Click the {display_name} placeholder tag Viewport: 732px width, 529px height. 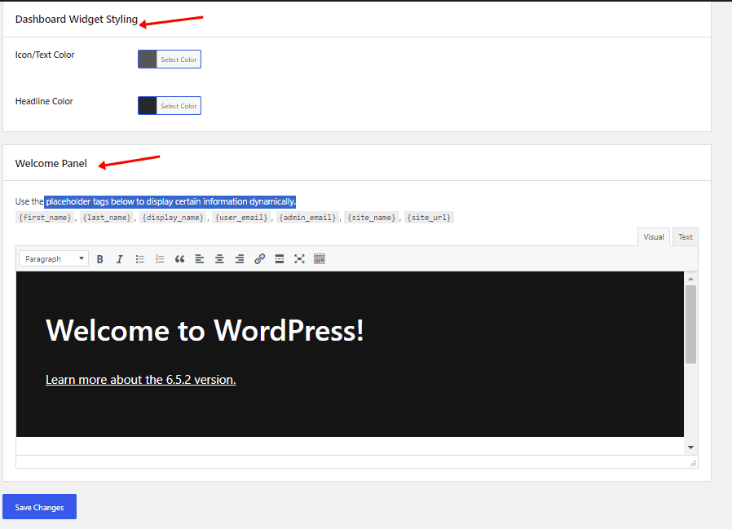173,218
